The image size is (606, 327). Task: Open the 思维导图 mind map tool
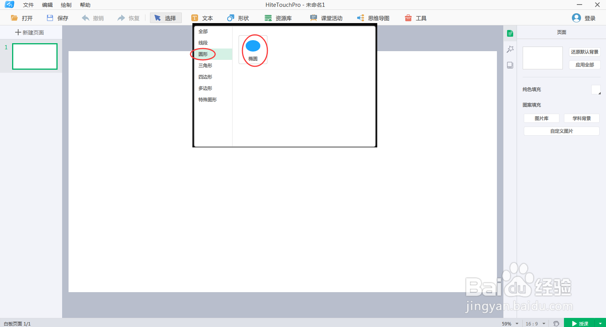pyautogui.click(x=373, y=18)
